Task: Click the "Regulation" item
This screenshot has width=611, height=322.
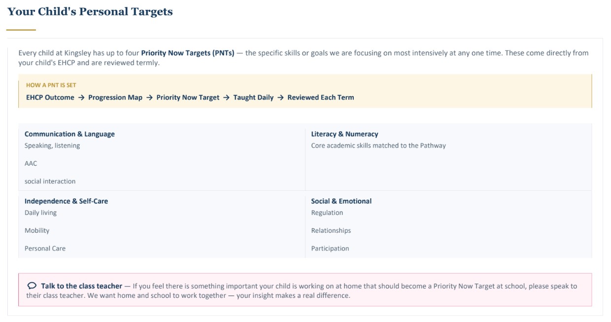Action: pyautogui.click(x=327, y=213)
